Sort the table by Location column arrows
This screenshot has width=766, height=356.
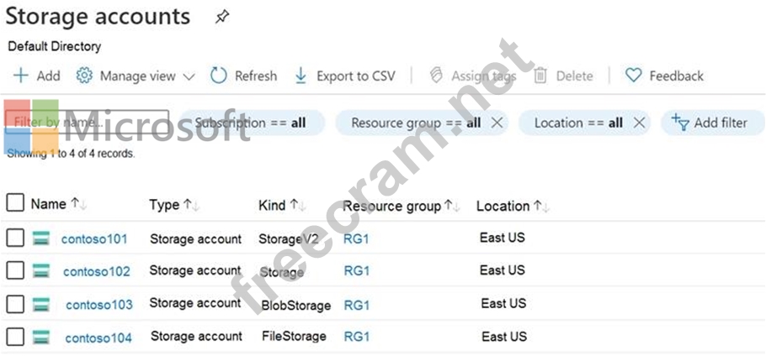[x=541, y=207]
